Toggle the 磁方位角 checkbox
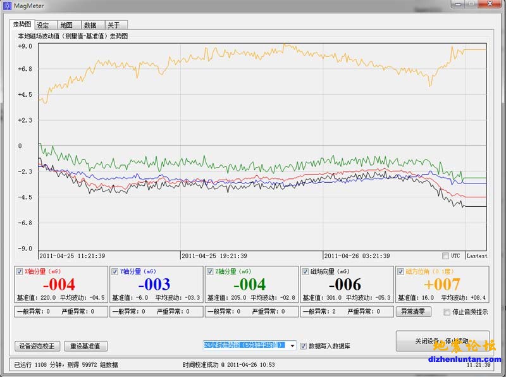 pos(401,271)
